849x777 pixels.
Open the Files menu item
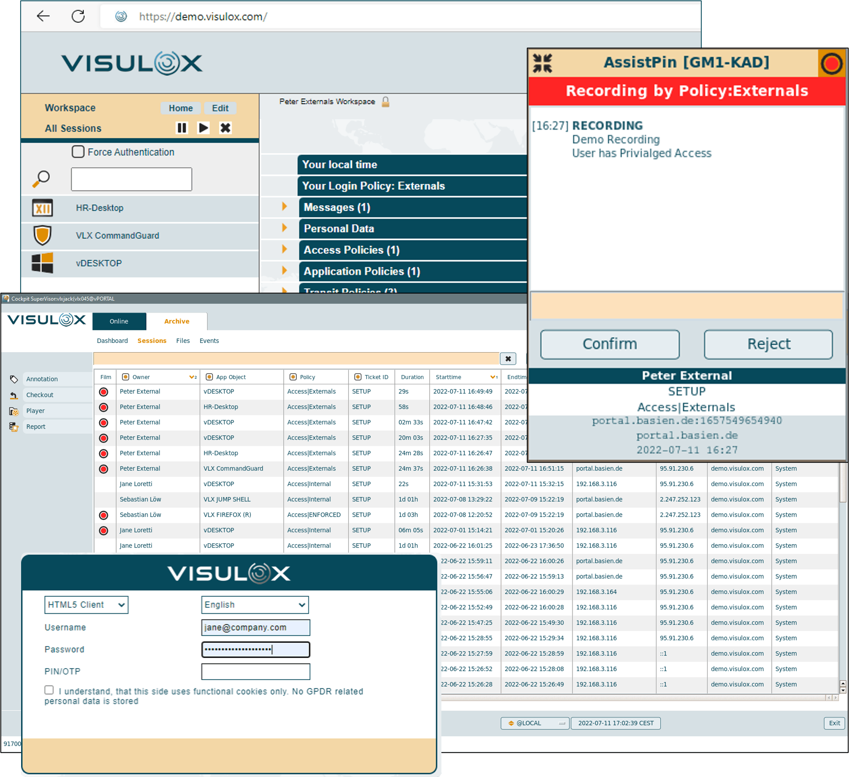[183, 341]
